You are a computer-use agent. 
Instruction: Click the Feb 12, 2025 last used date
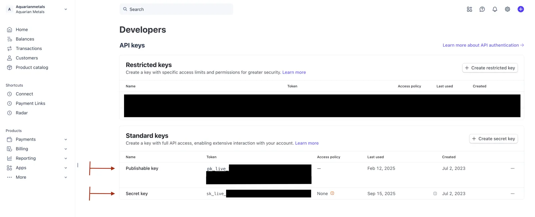click(x=381, y=168)
